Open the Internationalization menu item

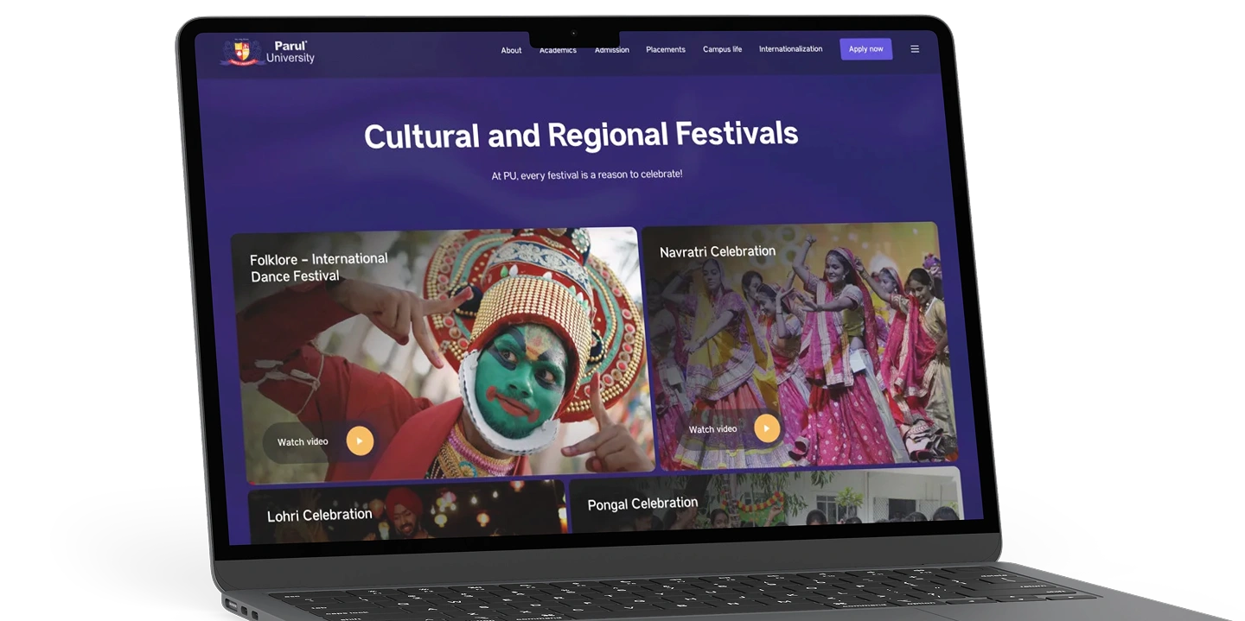790,49
